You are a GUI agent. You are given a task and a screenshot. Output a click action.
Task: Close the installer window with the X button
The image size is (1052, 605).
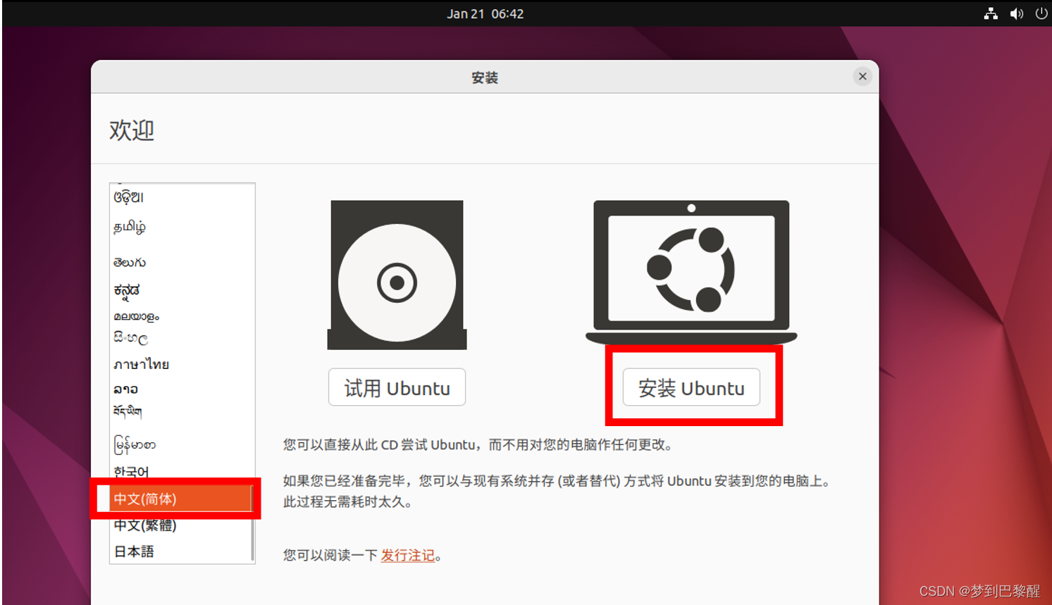point(862,76)
